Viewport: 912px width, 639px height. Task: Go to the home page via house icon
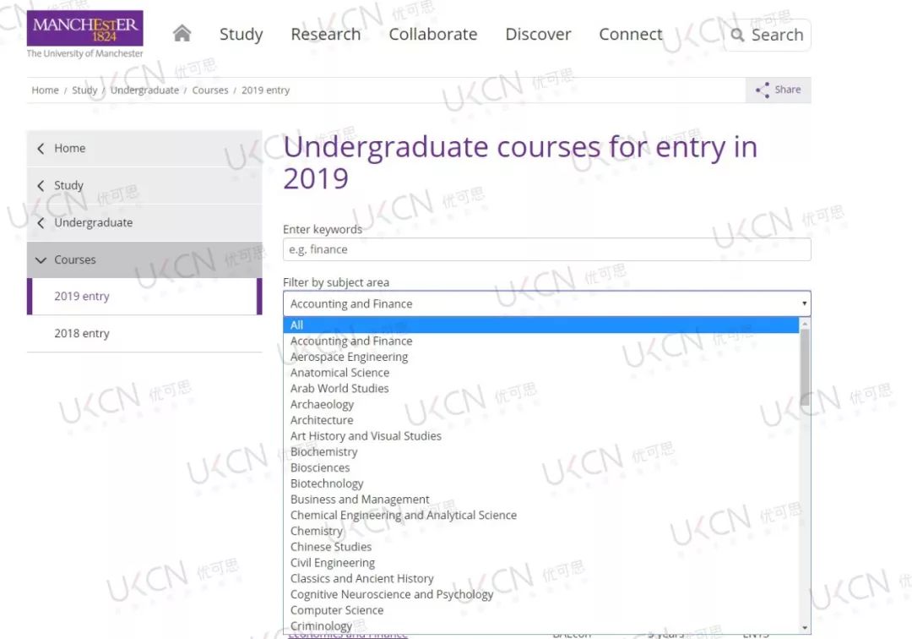point(182,33)
